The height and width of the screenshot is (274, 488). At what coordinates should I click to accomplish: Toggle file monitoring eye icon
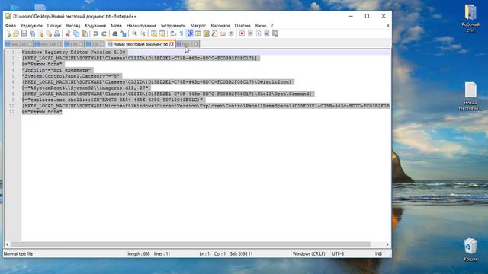(231, 33)
